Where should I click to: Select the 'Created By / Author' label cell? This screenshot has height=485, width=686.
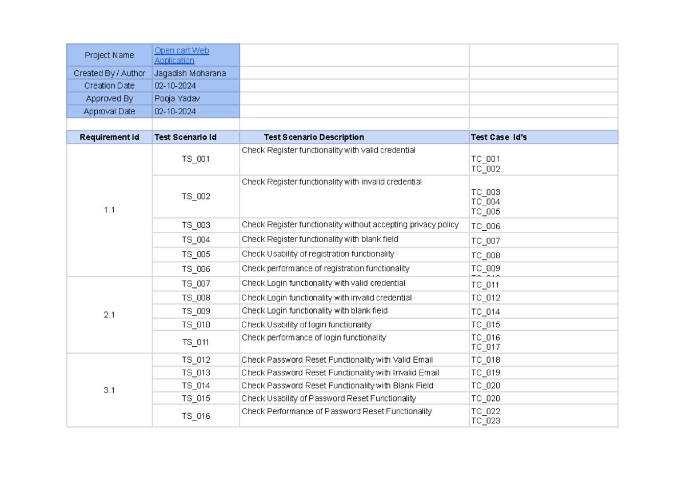[x=109, y=73]
